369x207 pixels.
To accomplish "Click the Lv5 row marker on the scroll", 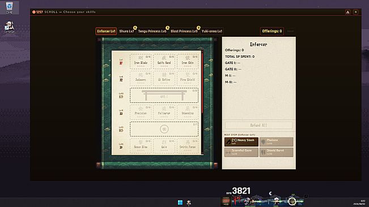I will (121, 79).
